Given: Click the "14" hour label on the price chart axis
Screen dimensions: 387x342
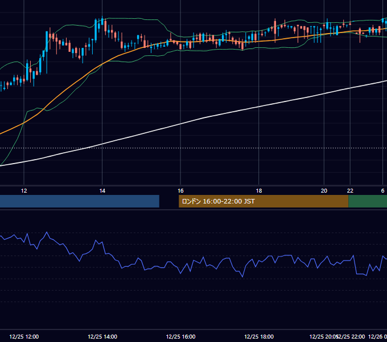Looking at the screenshot, I should [x=102, y=191].
